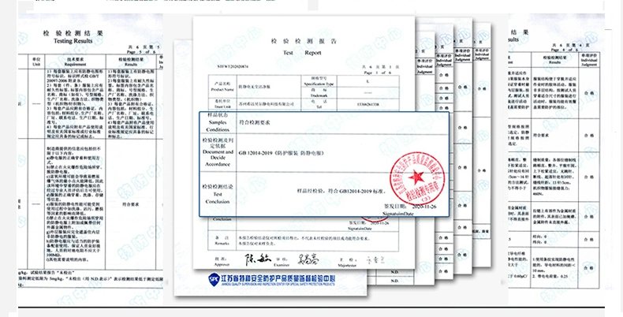Image resolution: width=623 pixels, height=317 pixels.
Task: Select the product name value beside Product Name
Action: (x=253, y=86)
